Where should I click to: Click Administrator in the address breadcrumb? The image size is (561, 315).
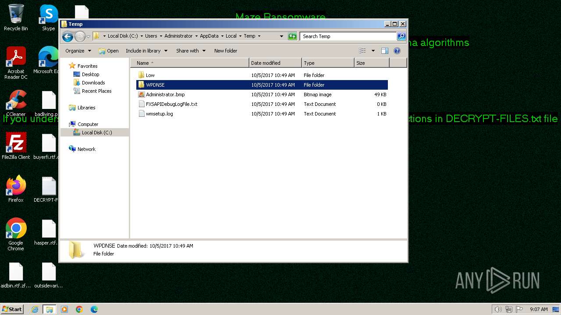point(178,36)
